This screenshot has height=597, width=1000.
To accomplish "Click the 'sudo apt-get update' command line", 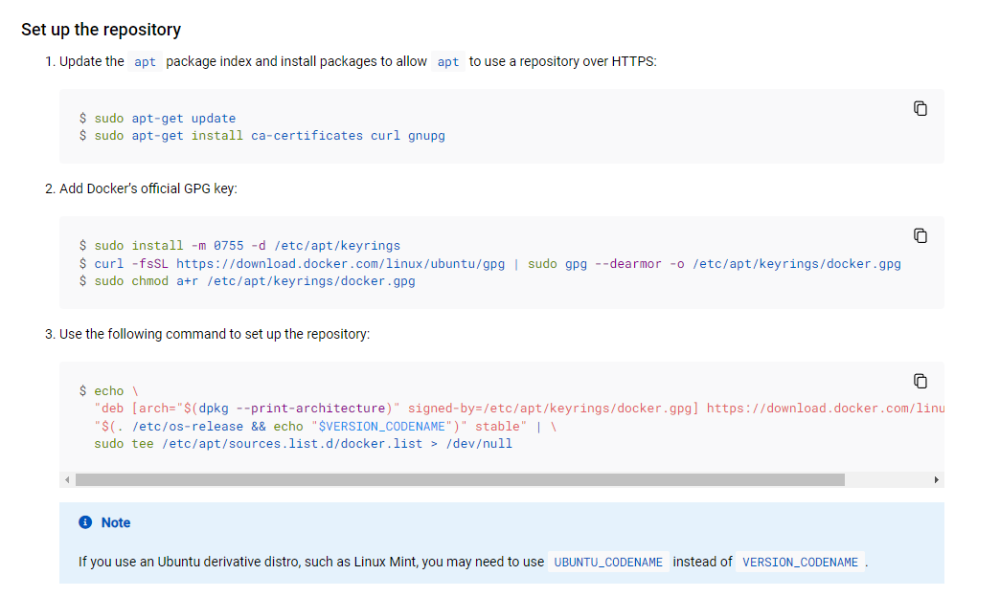I will [157, 119].
